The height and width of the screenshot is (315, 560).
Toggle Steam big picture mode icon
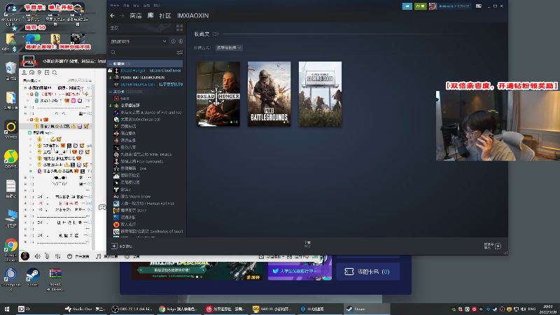click(479, 6)
